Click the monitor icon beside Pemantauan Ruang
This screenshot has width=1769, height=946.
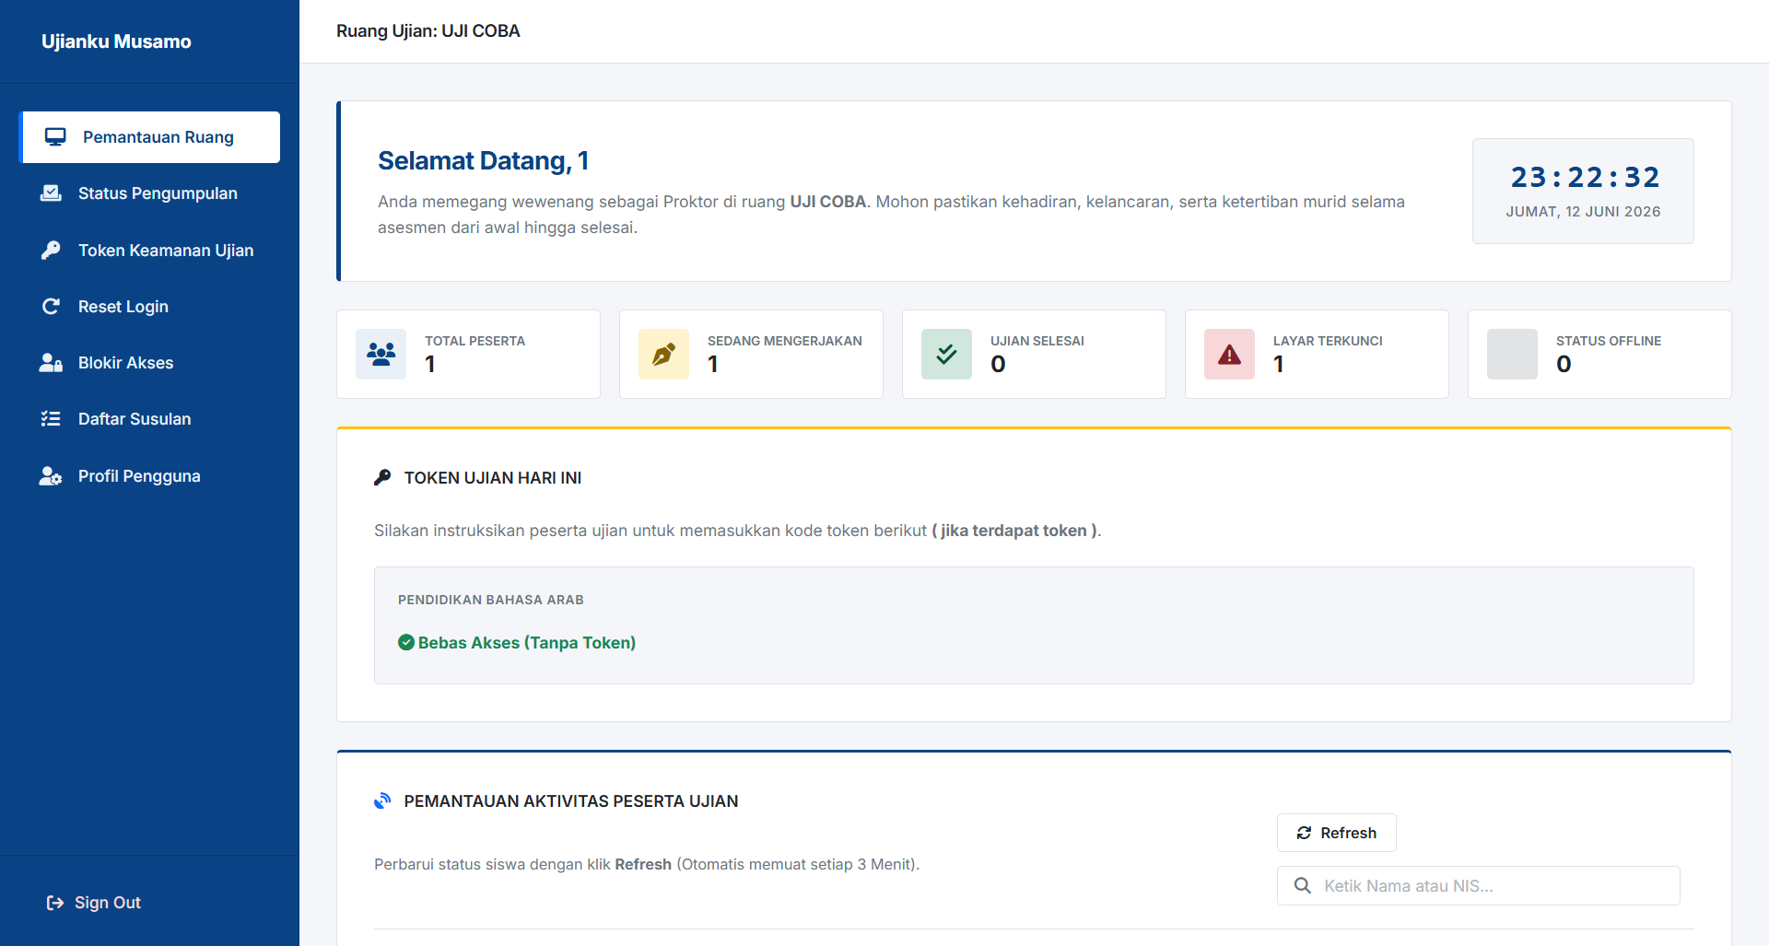tap(55, 137)
